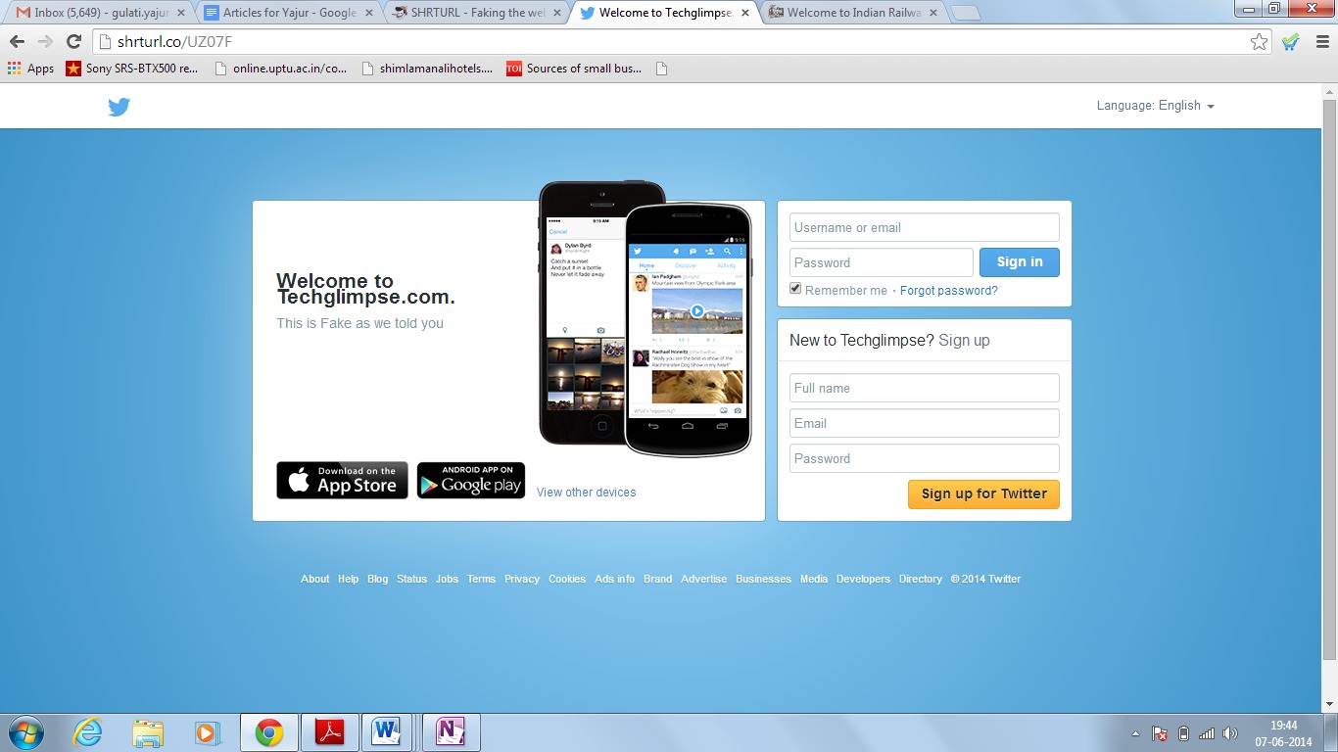
Task: Click the Sign in button
Action: (1020, 262)
